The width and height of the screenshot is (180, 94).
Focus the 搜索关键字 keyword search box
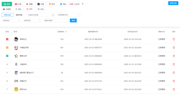[56, 20]
